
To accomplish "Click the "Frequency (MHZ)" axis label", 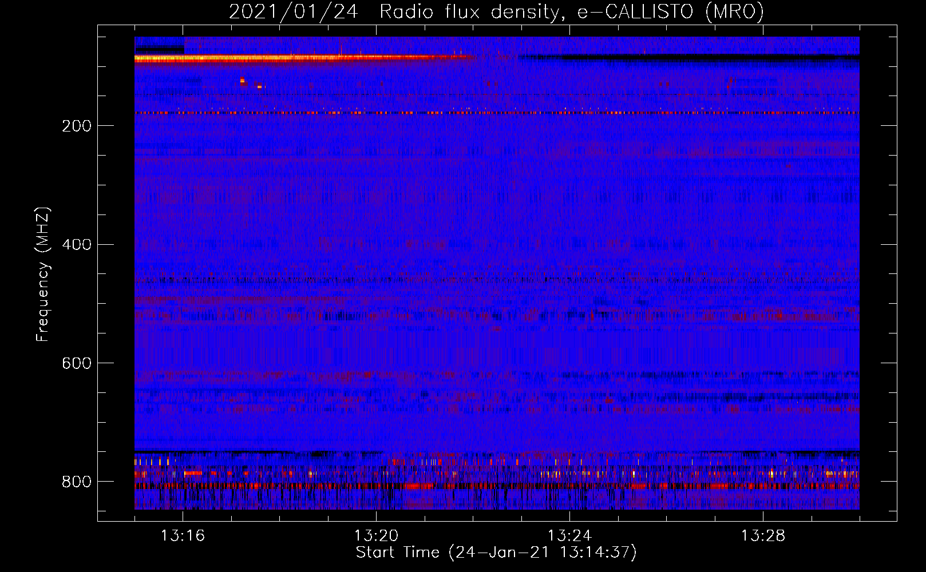I will (43, 274).
